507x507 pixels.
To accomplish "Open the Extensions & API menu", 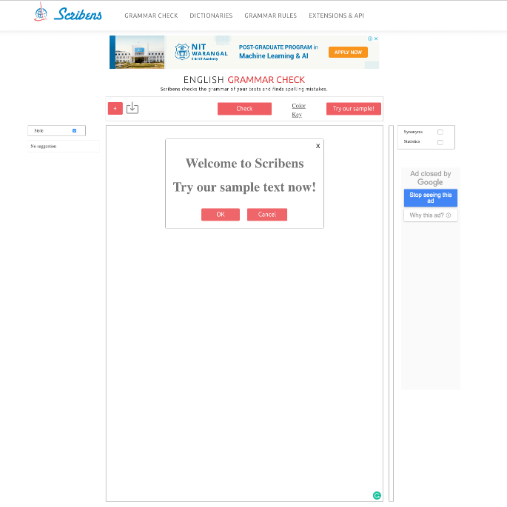I will click(336, 16).
